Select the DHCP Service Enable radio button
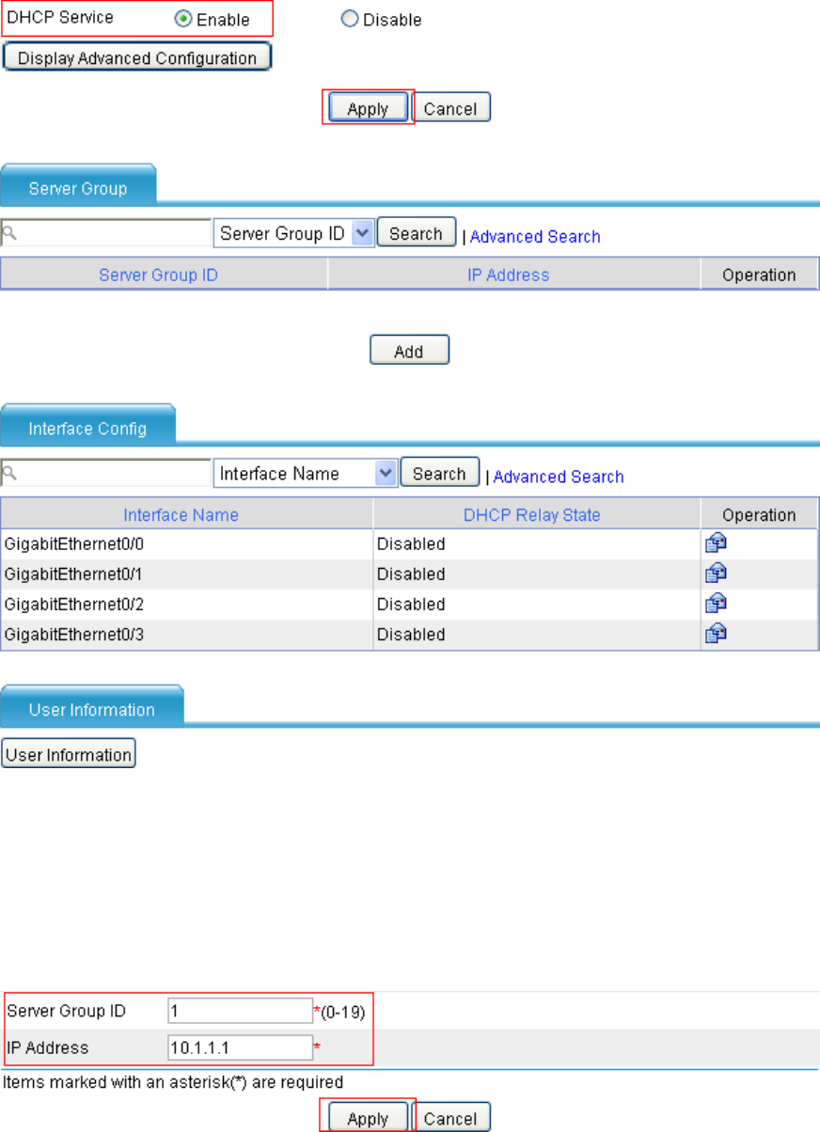This screenshot has height=1132, width=820. (183, 19)
